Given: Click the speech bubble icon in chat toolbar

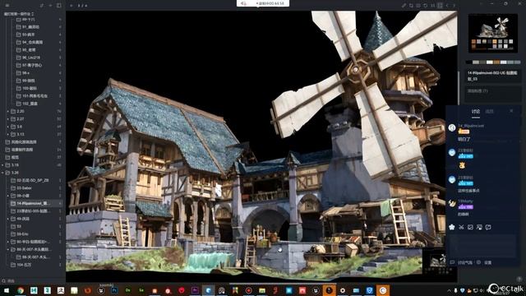Looking at the screenshot, I should click(488, 227).
